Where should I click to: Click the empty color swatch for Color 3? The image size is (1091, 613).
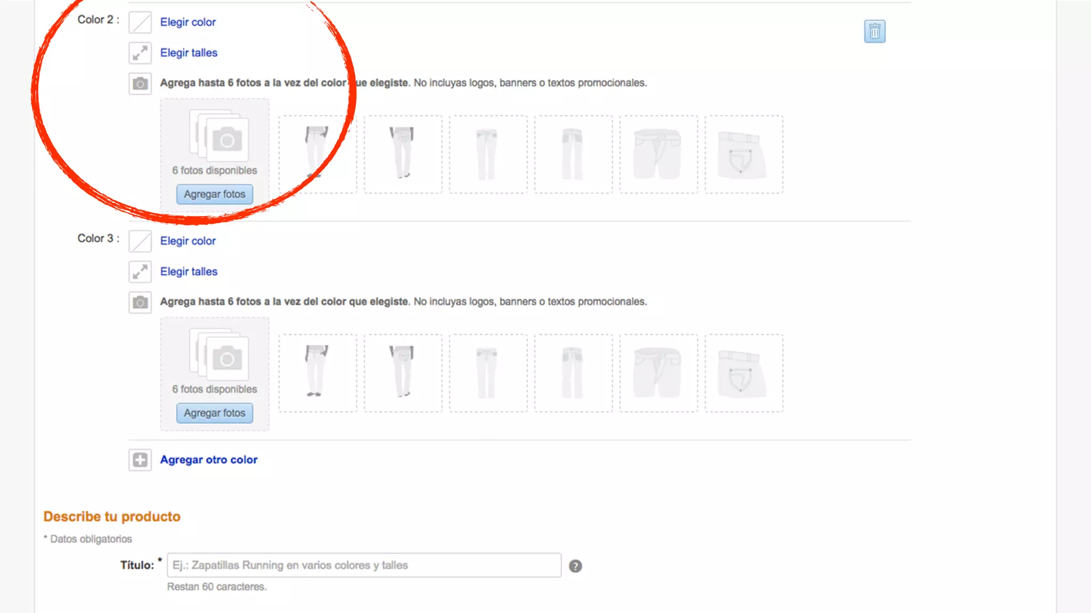coord(140,241)
